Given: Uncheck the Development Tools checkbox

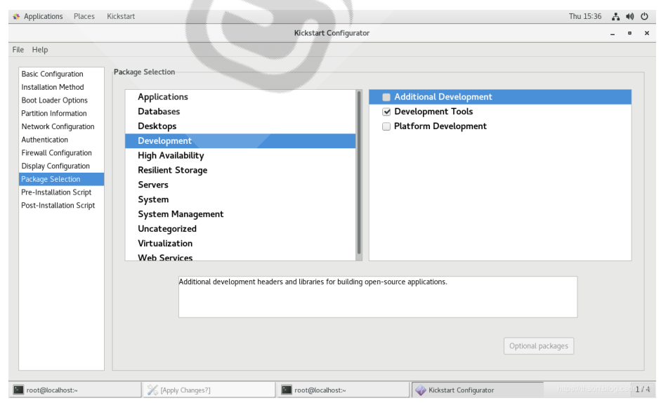Looking at the screenshot, I should (386, 112).
